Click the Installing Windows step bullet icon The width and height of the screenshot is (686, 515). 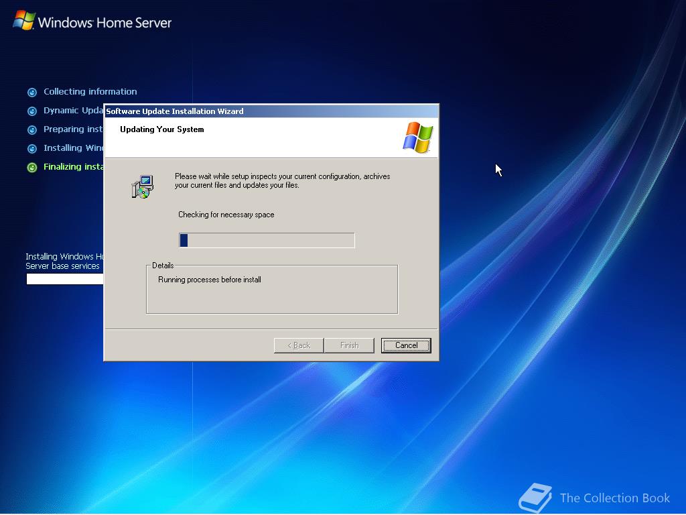click(32, 149)
